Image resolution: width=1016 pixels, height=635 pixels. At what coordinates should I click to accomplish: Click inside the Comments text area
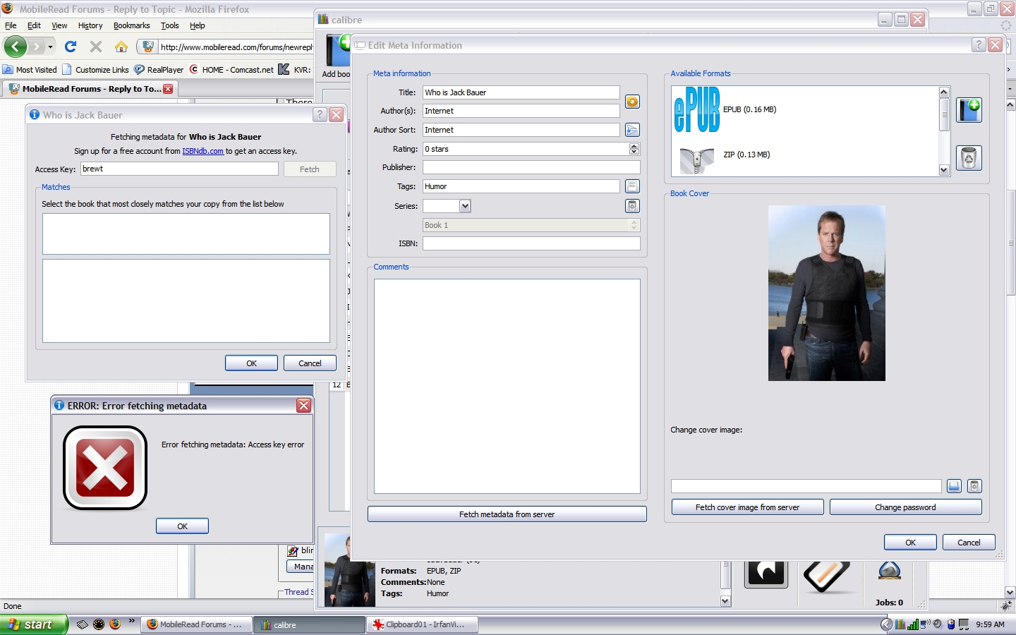(507, 387)
